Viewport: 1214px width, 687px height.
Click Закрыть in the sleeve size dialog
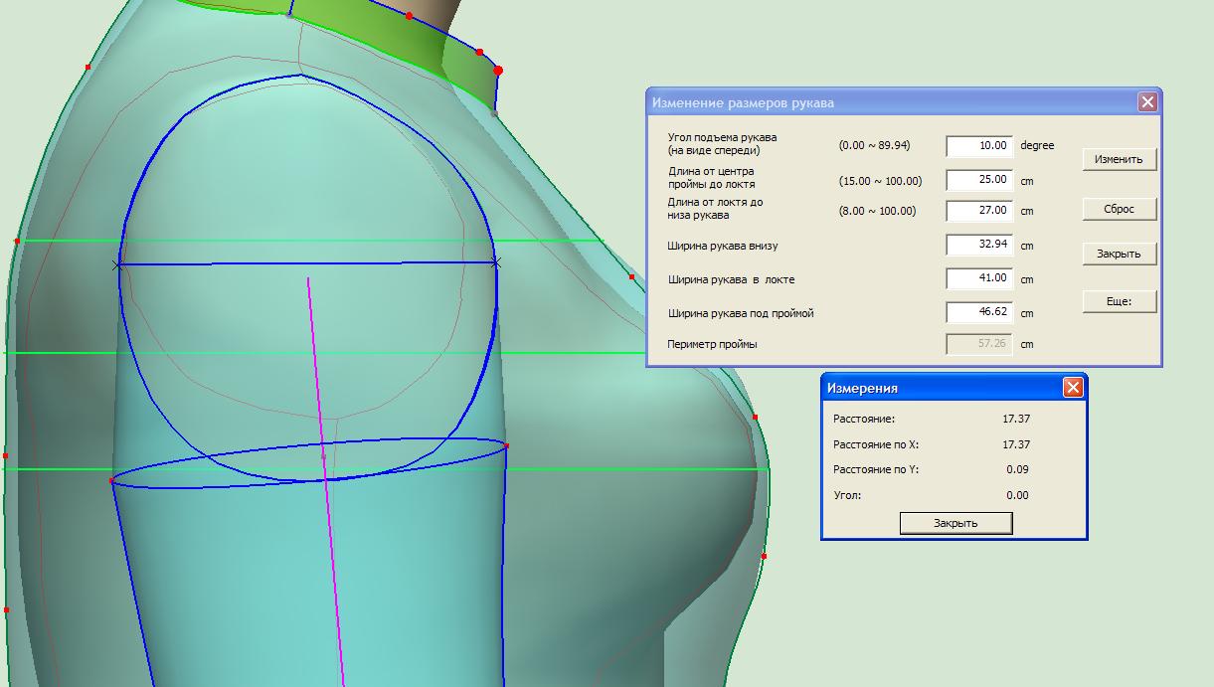(x=1119, y=255)
